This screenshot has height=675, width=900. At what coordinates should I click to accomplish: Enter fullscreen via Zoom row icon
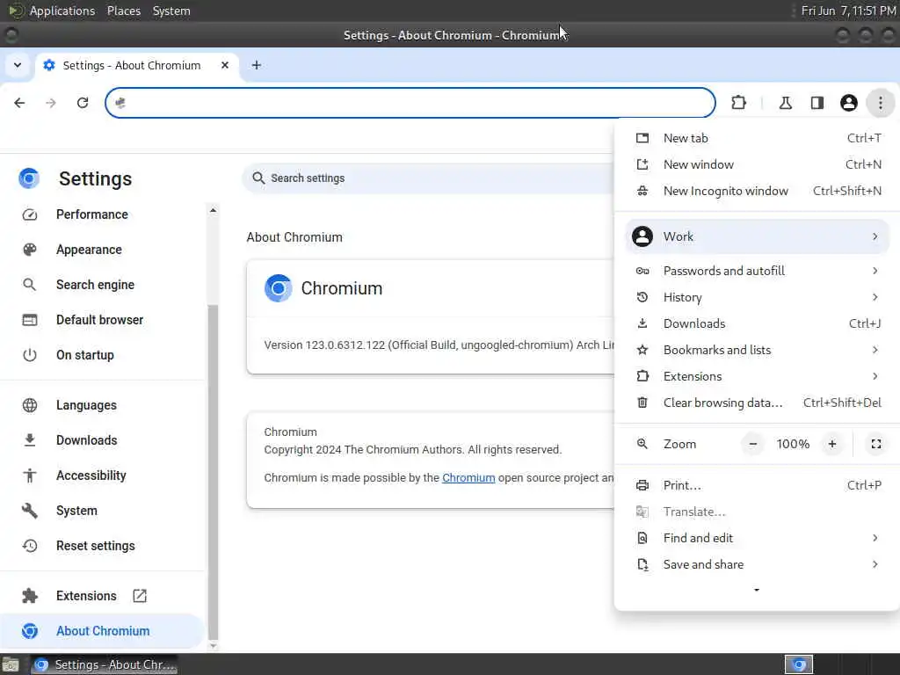pyautogui.click(x=876, y=444)
